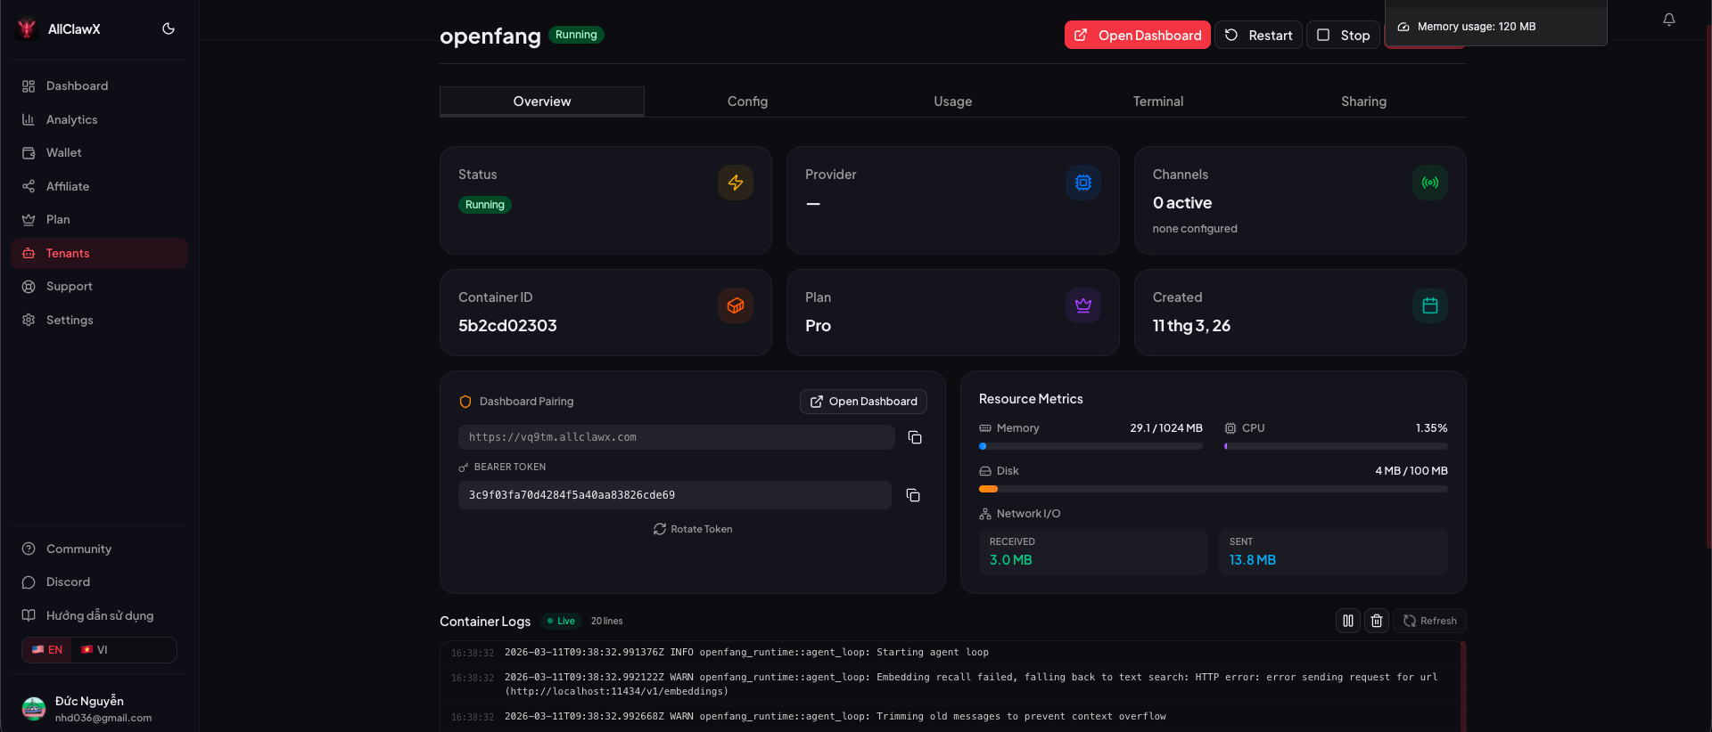This screenshot has height=732, width=1712.
Task: Open the Affiliate sidebar item
Action: coord(99,186)
